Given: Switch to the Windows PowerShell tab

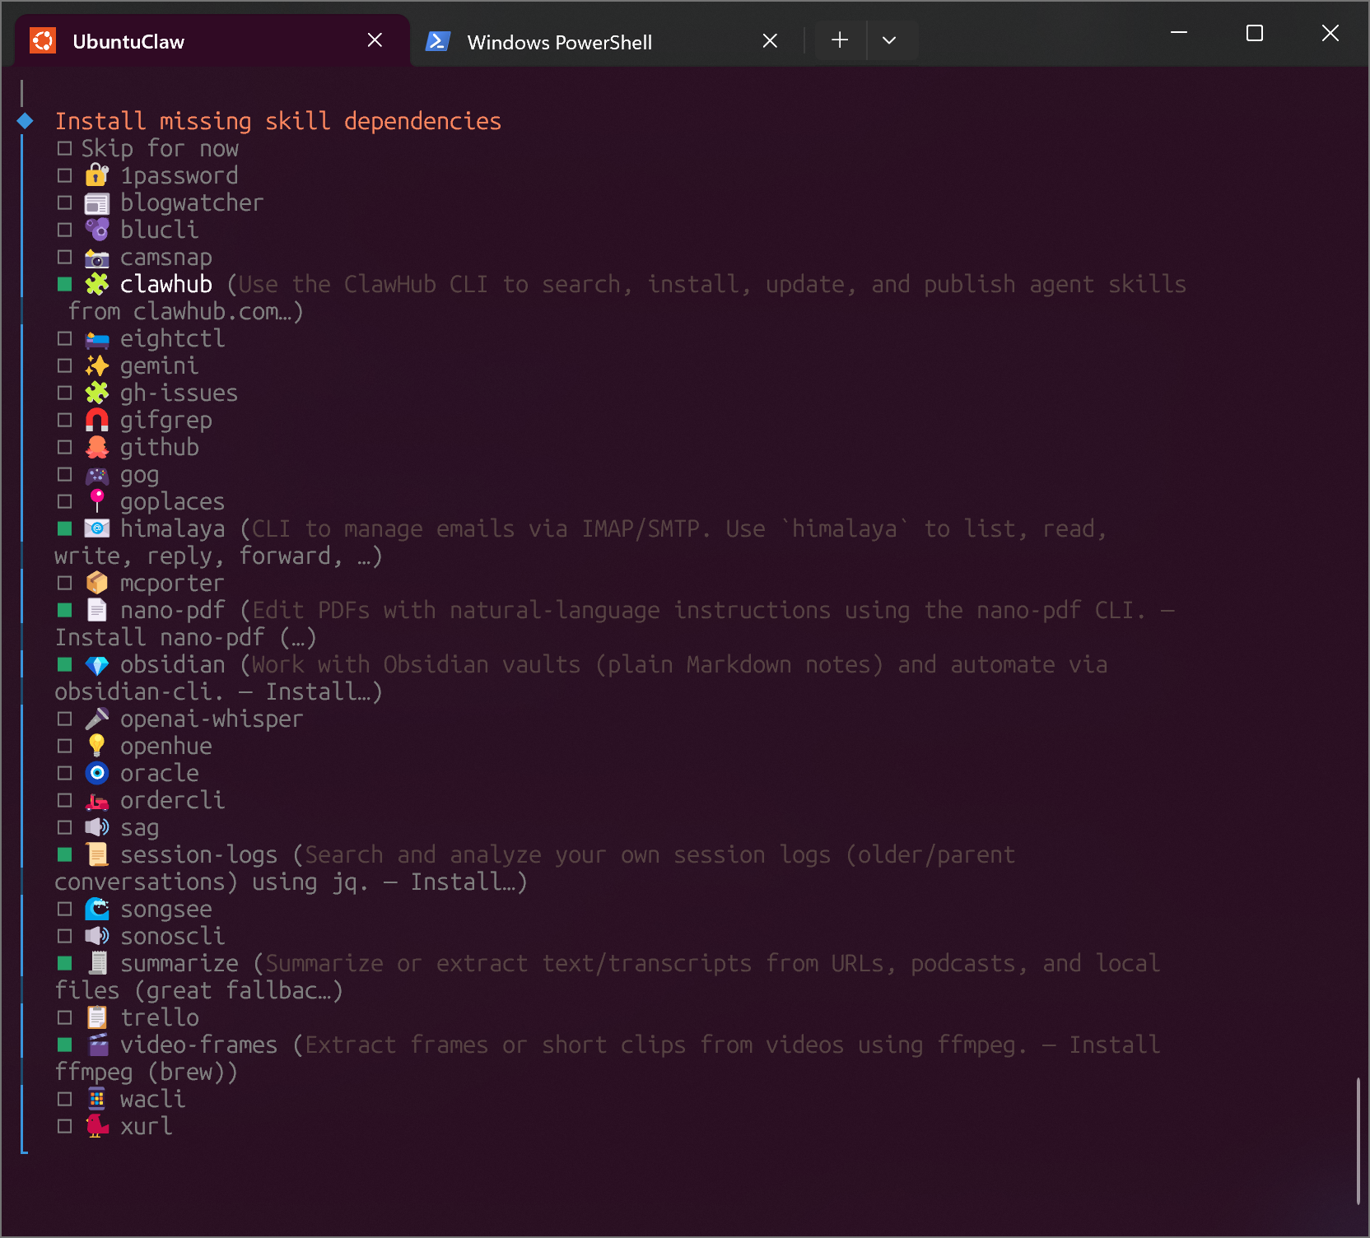Looking at the screenshot, I should (x=606, y=42).
